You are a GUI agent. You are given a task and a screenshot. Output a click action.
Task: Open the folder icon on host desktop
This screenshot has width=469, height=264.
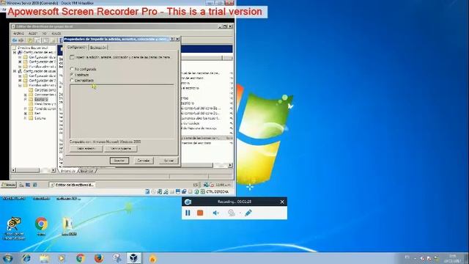69,227
